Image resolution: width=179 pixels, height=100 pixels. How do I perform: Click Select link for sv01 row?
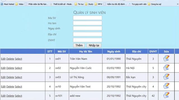point(18,59)
